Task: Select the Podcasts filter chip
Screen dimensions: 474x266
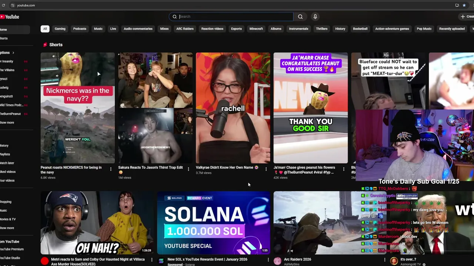Action: (80, 29)
